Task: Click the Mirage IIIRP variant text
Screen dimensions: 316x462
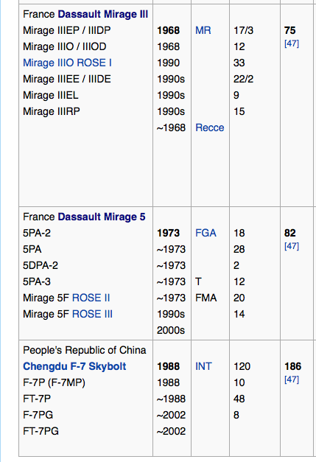Action: coord(52,111)
